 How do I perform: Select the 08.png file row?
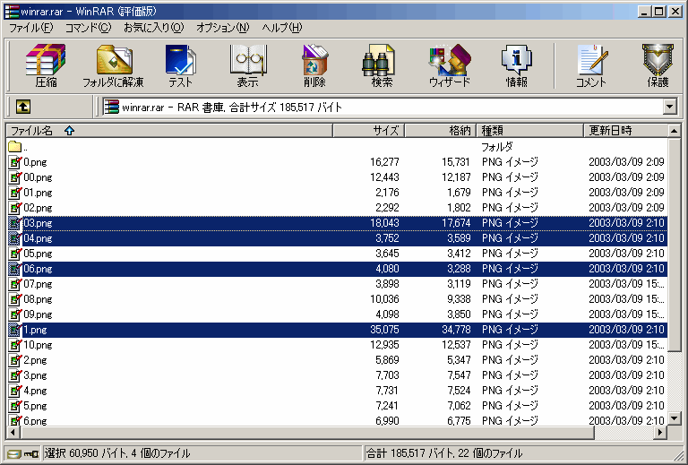pyautogui.click(x=38, y=299)
